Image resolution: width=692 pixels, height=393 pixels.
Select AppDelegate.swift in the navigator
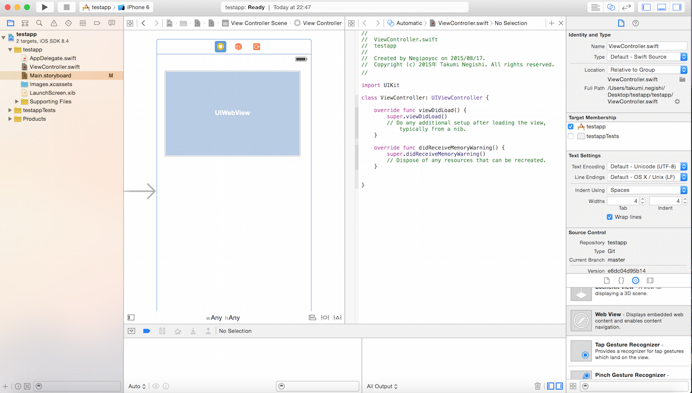click(x=53, y=58)
